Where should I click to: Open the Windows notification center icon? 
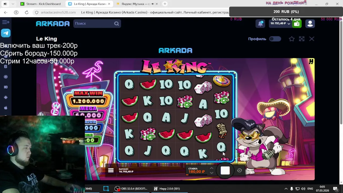[x=335, y=189]
